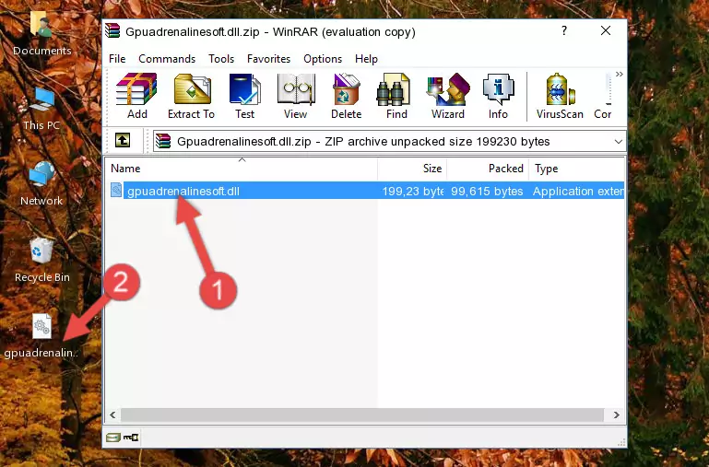Open the Options menu
This screenshot has height=467, width=709.
[323, 59]
